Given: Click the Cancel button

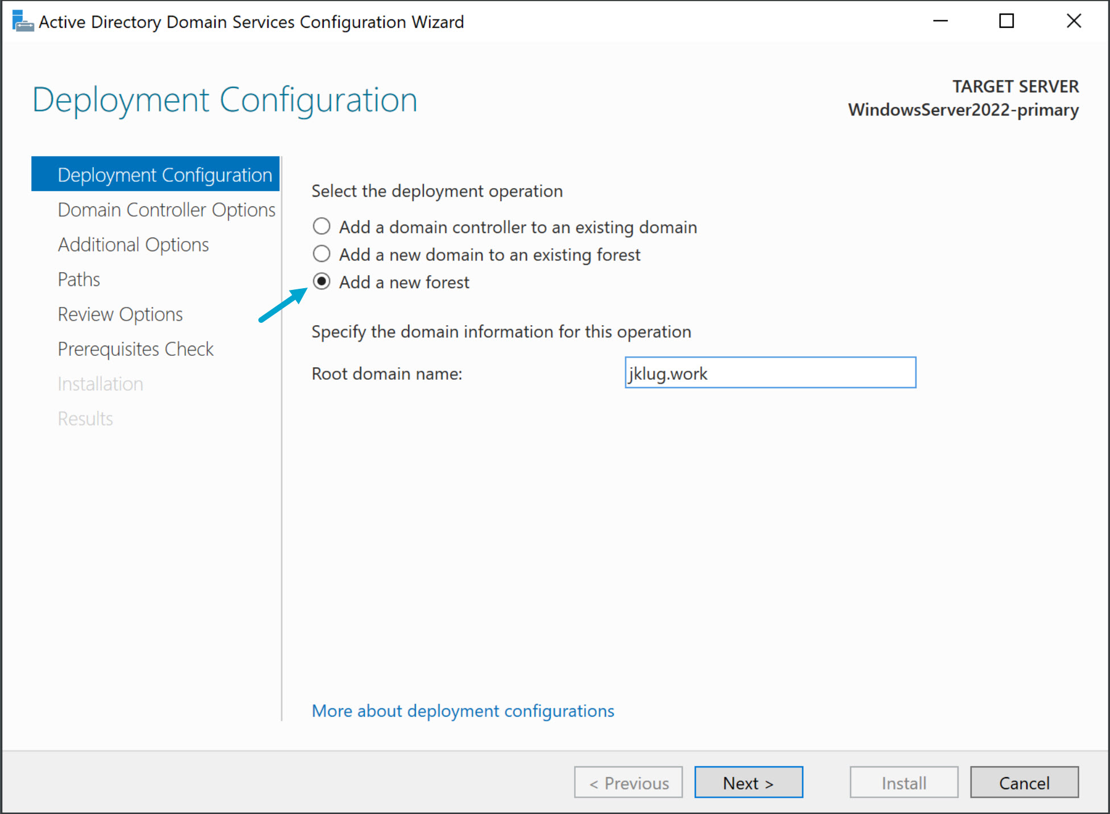Looking at the screenshot, I should [x=1024, y=782].
